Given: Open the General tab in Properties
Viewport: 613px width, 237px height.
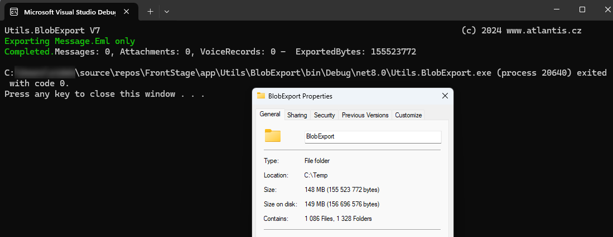Looking at the screenshot, I should point(270,115).
